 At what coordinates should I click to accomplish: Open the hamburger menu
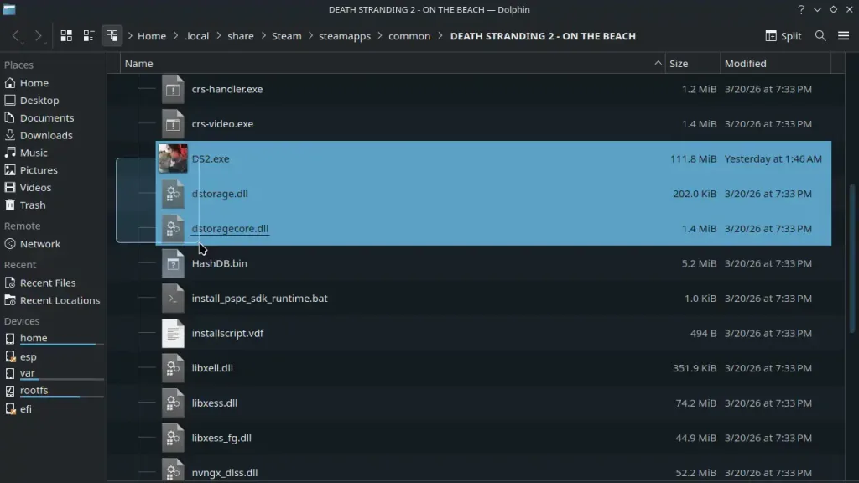click(844, 36)
